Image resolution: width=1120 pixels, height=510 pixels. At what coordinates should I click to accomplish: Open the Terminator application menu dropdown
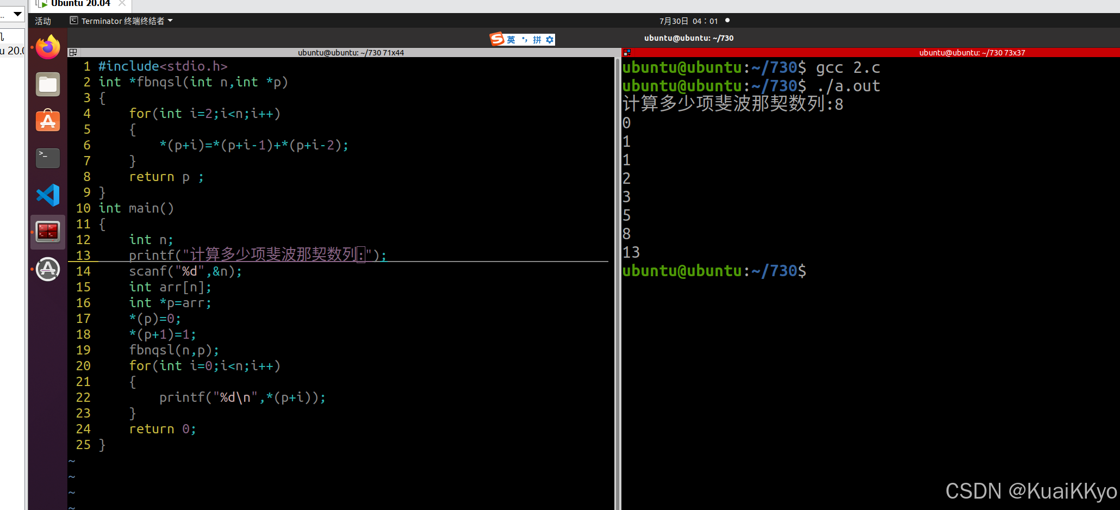click(121, 21)
